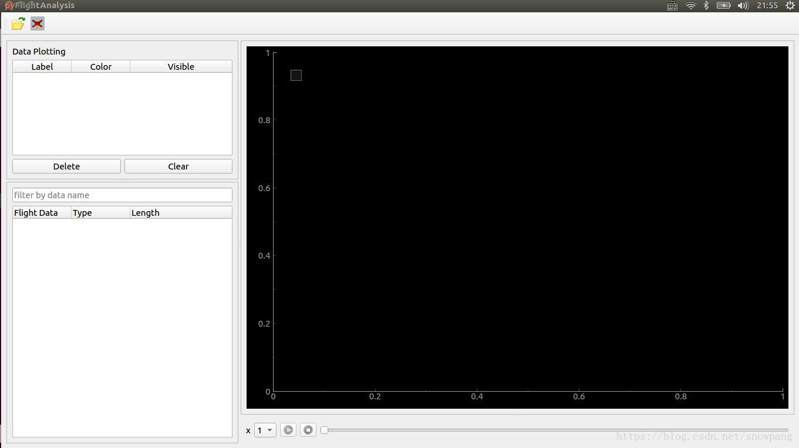Image resolution: width=799 pixels, height=448 pixels.
Task: Click the playback progress slider handle
Action: [x=324, y=430]
